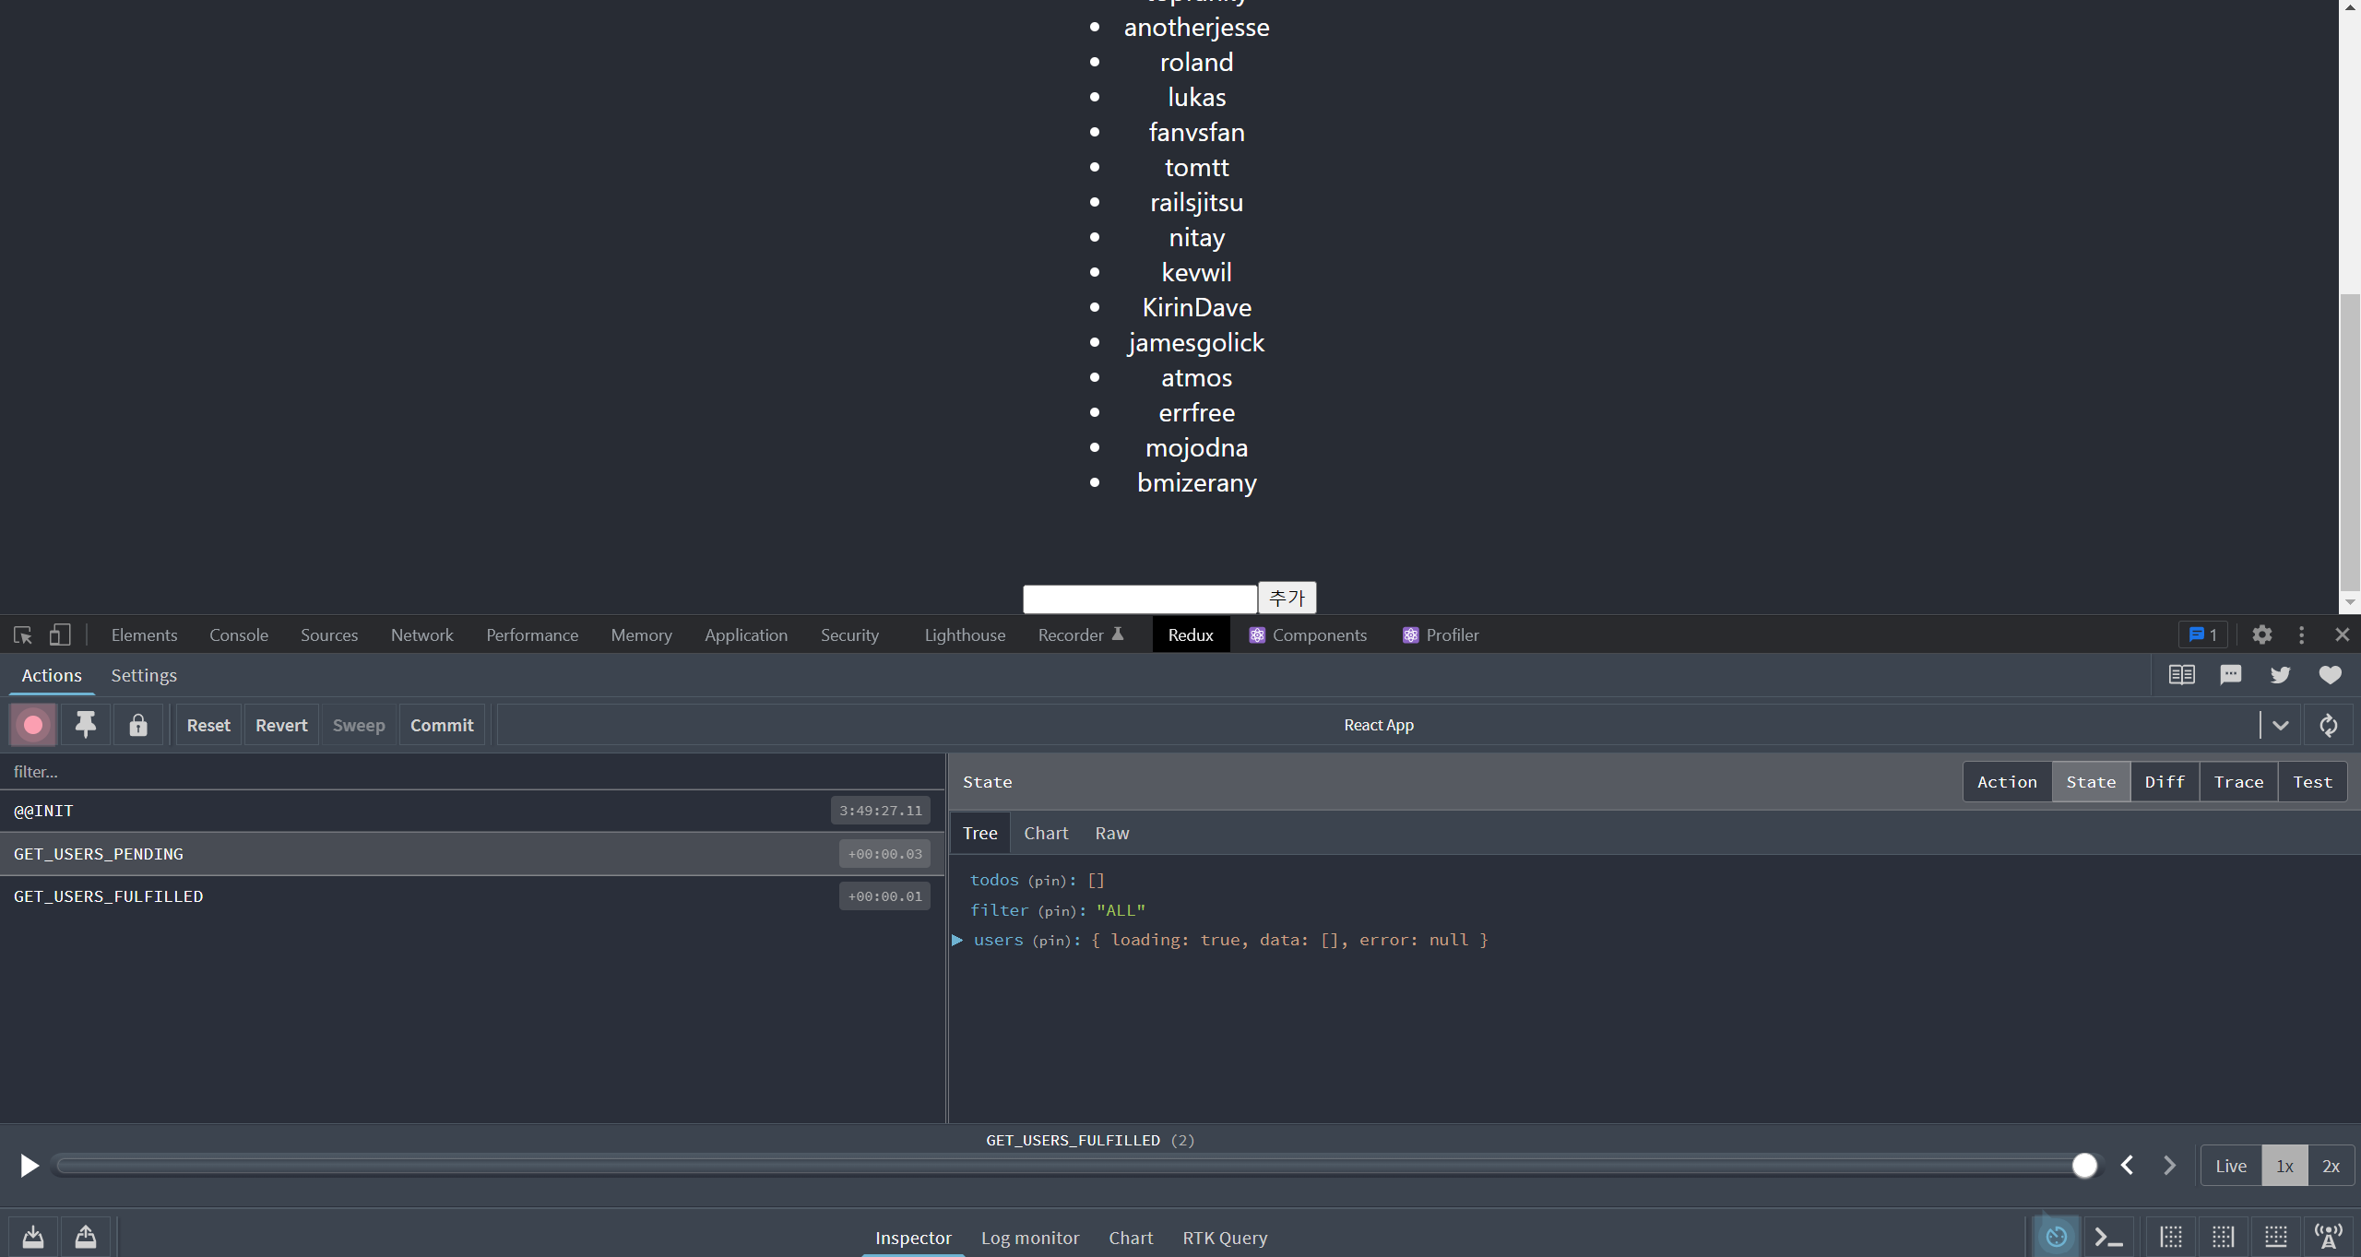This screenshot has width=2361, height=1257.
Task: Click the export upload icon
Action: (x=86, y=1236)
